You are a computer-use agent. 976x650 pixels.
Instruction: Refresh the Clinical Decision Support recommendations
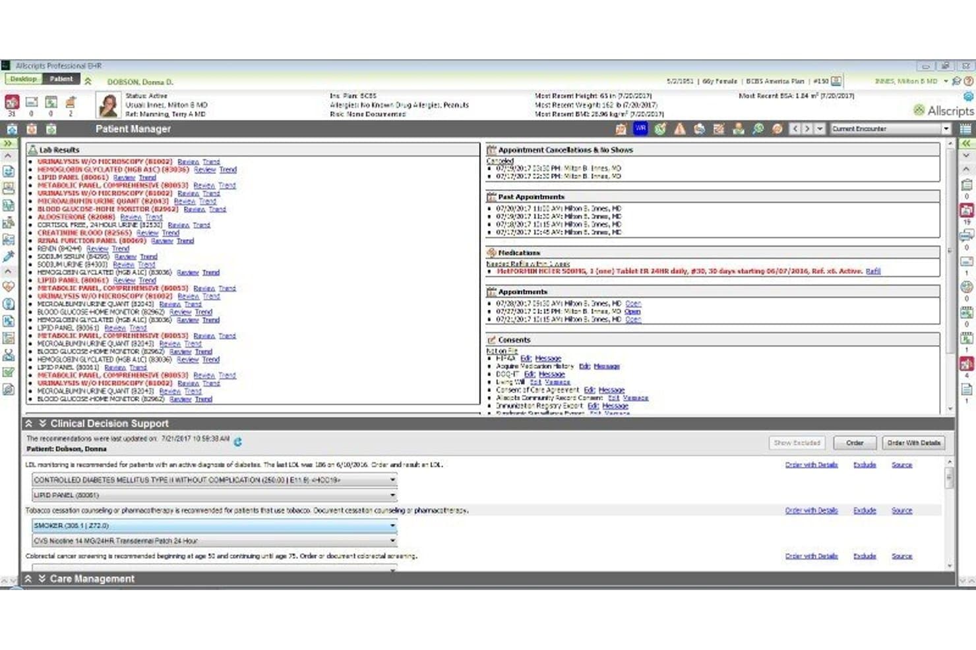click(x=237, y=442)
